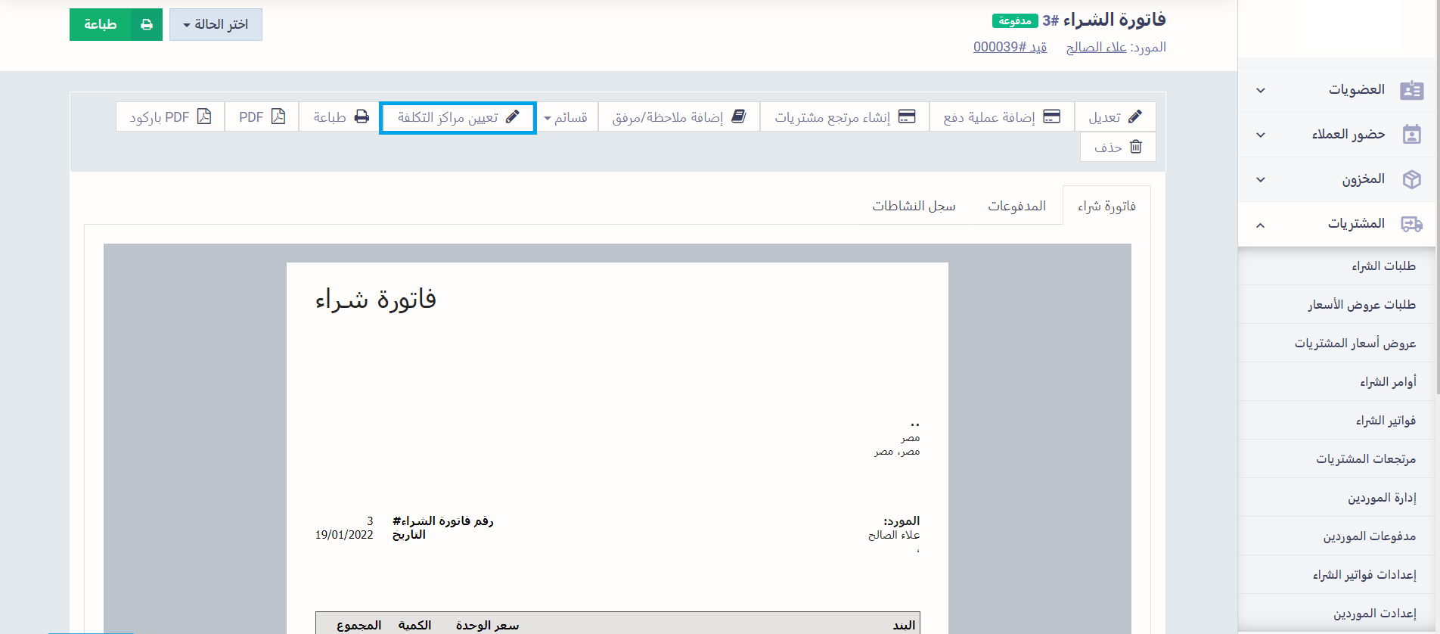Open the journal entry link قيد #000039
The height and width of the screenshot is (634, 1440).
[x=1010, y=47]
